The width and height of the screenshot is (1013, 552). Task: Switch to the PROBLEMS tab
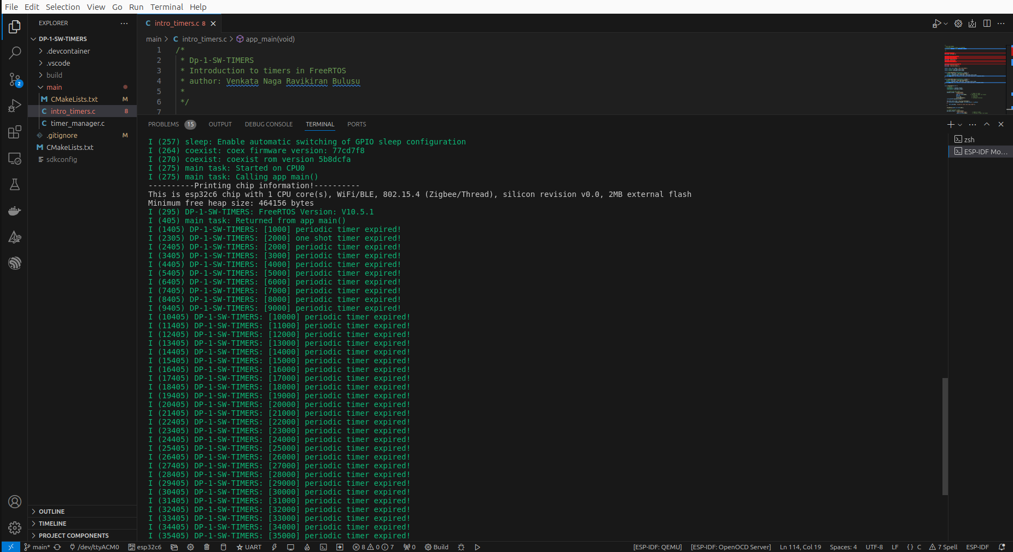[x=164, y=124]
